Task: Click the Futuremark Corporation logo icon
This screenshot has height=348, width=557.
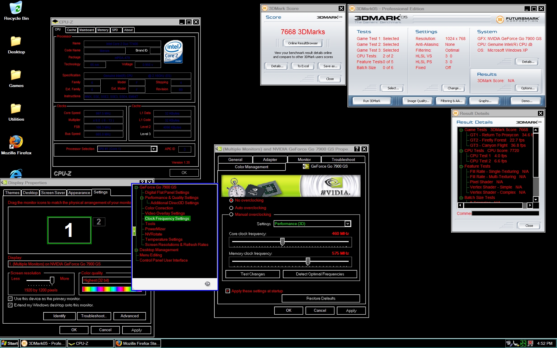Action: 500,19
